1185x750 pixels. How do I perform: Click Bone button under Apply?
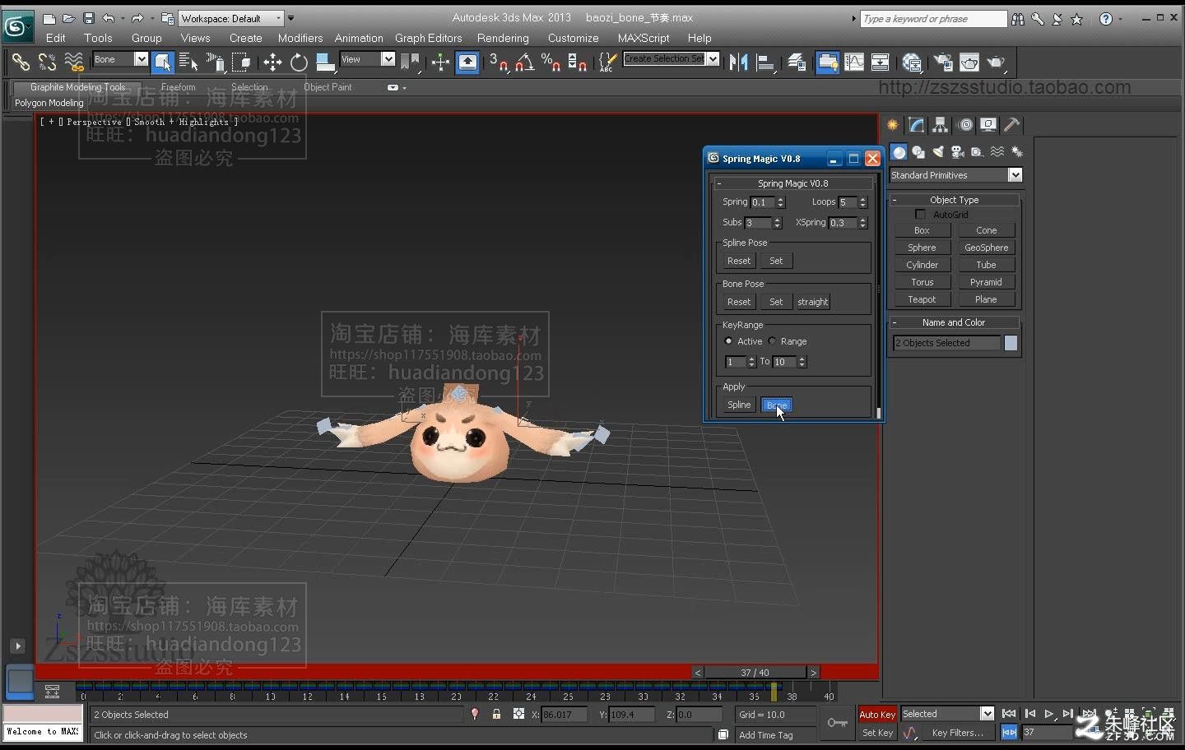[776, 405]
